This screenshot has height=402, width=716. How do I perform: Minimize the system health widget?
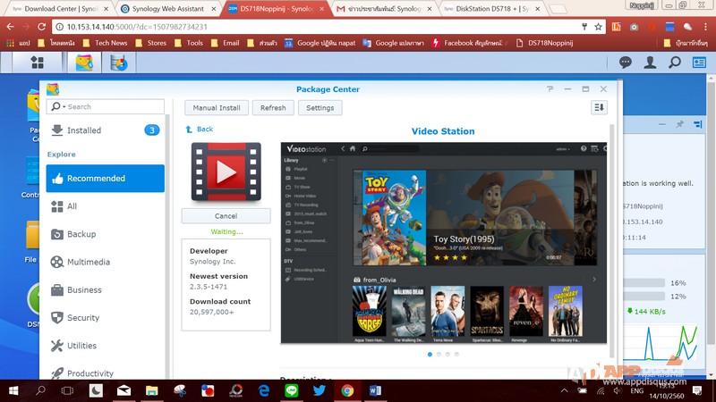tap(662, 124)
